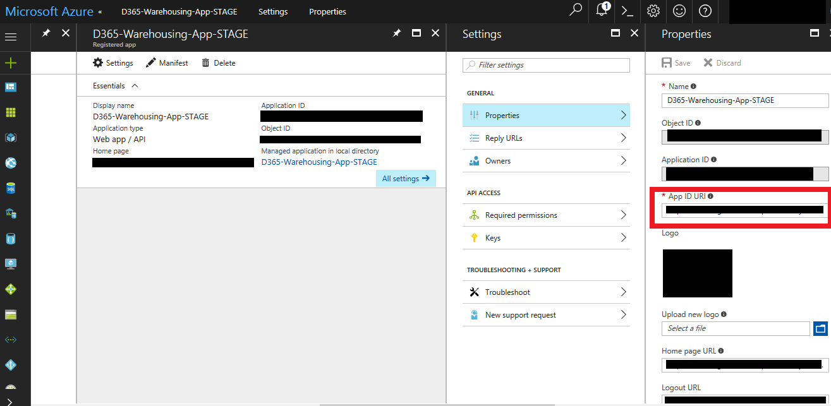Click Save in Properties blade
Image resolution: width=831 pixels, height=406 pixels.
[676, 63]
